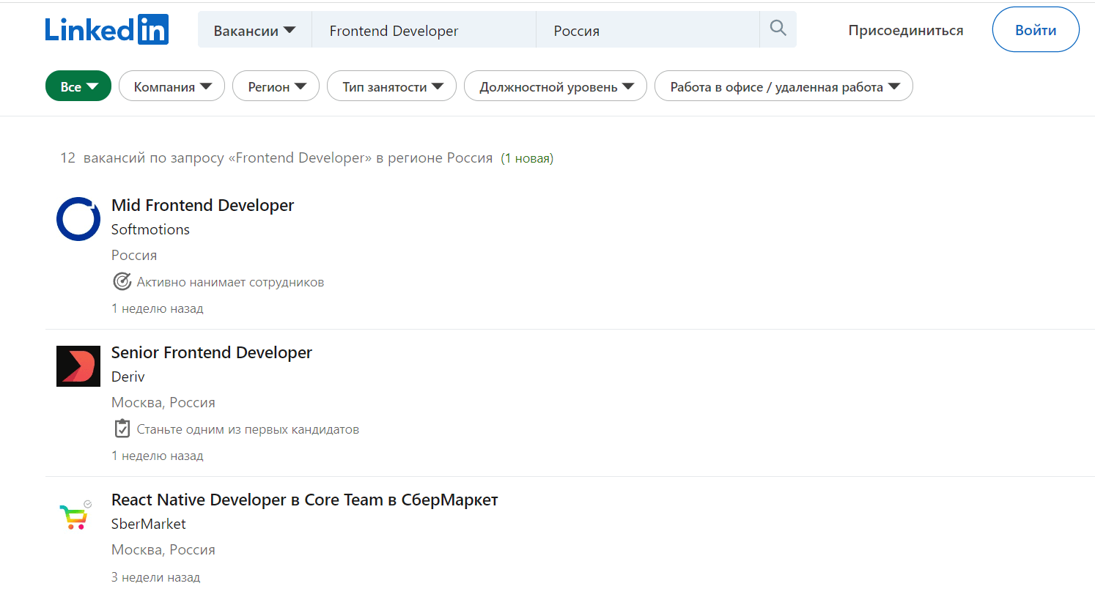The image size is (1095, 597).
Task: Expand the Должностной уровень filter
Action: point(555,86)
